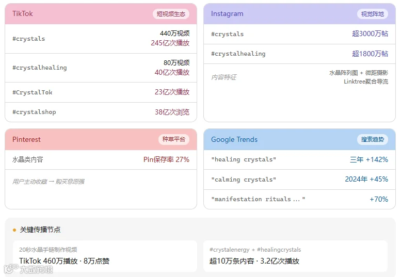
Task: Click the "manifestation rituals…" truncated term
Action: [258, 199]
